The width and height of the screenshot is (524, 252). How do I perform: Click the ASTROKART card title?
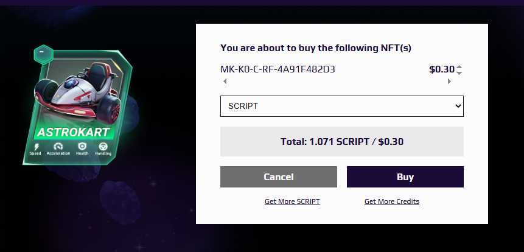[x=73, y=132]
